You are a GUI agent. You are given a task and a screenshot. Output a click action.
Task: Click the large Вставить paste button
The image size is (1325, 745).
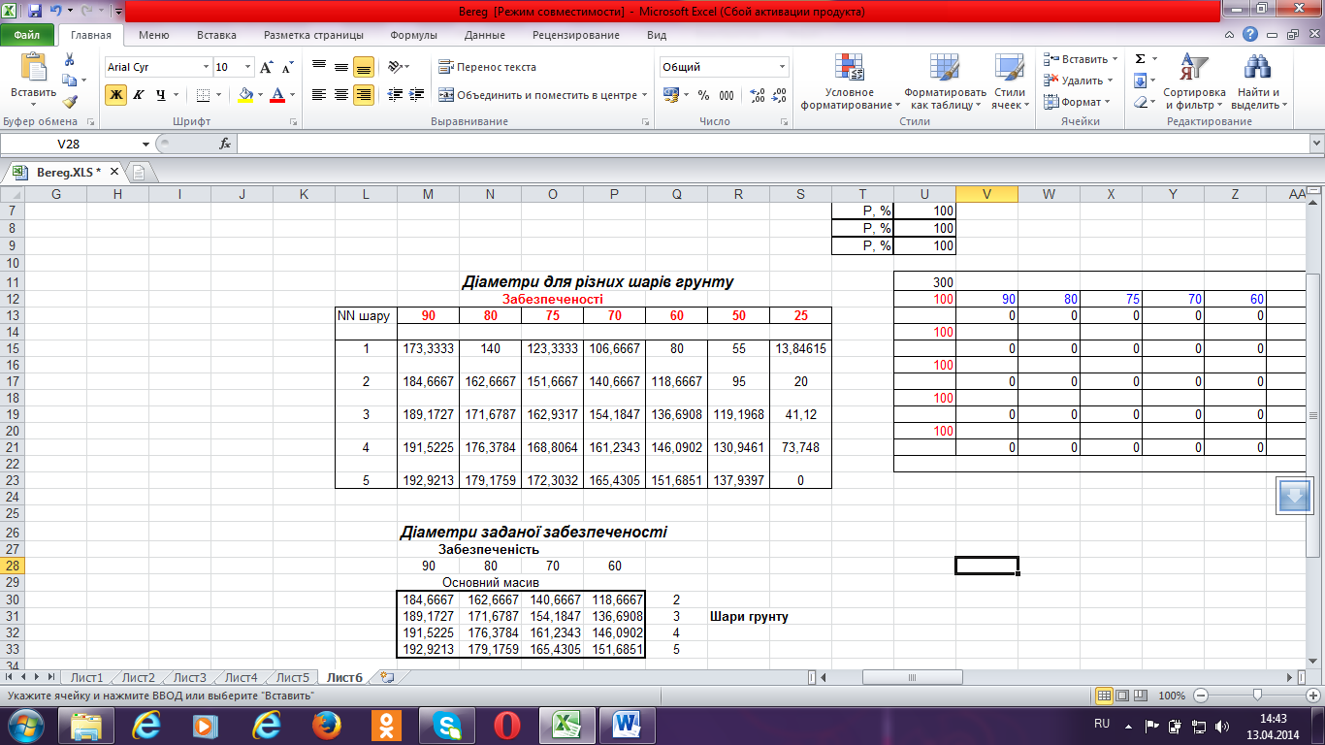click(34, 81)
